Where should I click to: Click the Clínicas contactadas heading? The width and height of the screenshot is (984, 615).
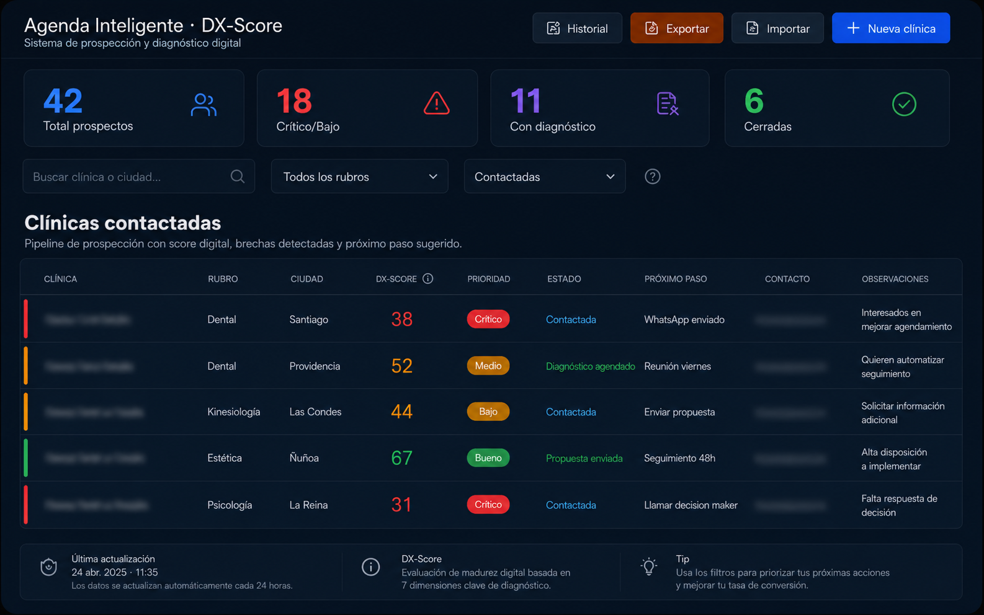[123, 223]
